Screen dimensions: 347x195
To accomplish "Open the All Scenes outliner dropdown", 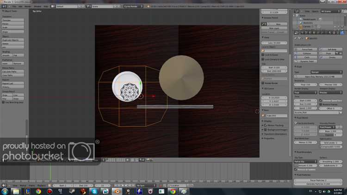I will point(330,11).
